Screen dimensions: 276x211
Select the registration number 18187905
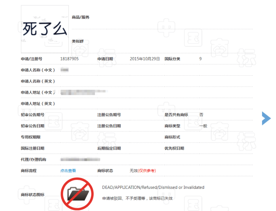(69, 59)
